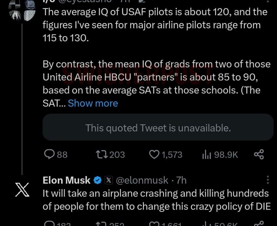
Task: Like Elon Musk's reply with 1,661 likes
Action: coord(154,224)
